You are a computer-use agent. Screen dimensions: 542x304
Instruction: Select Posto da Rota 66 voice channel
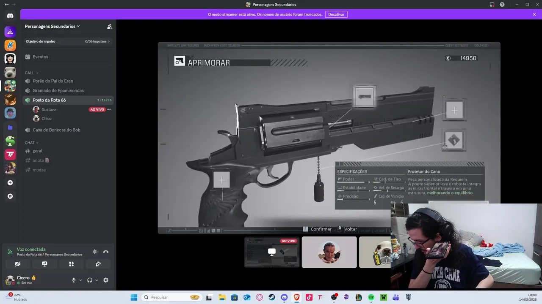pos(68,100)
